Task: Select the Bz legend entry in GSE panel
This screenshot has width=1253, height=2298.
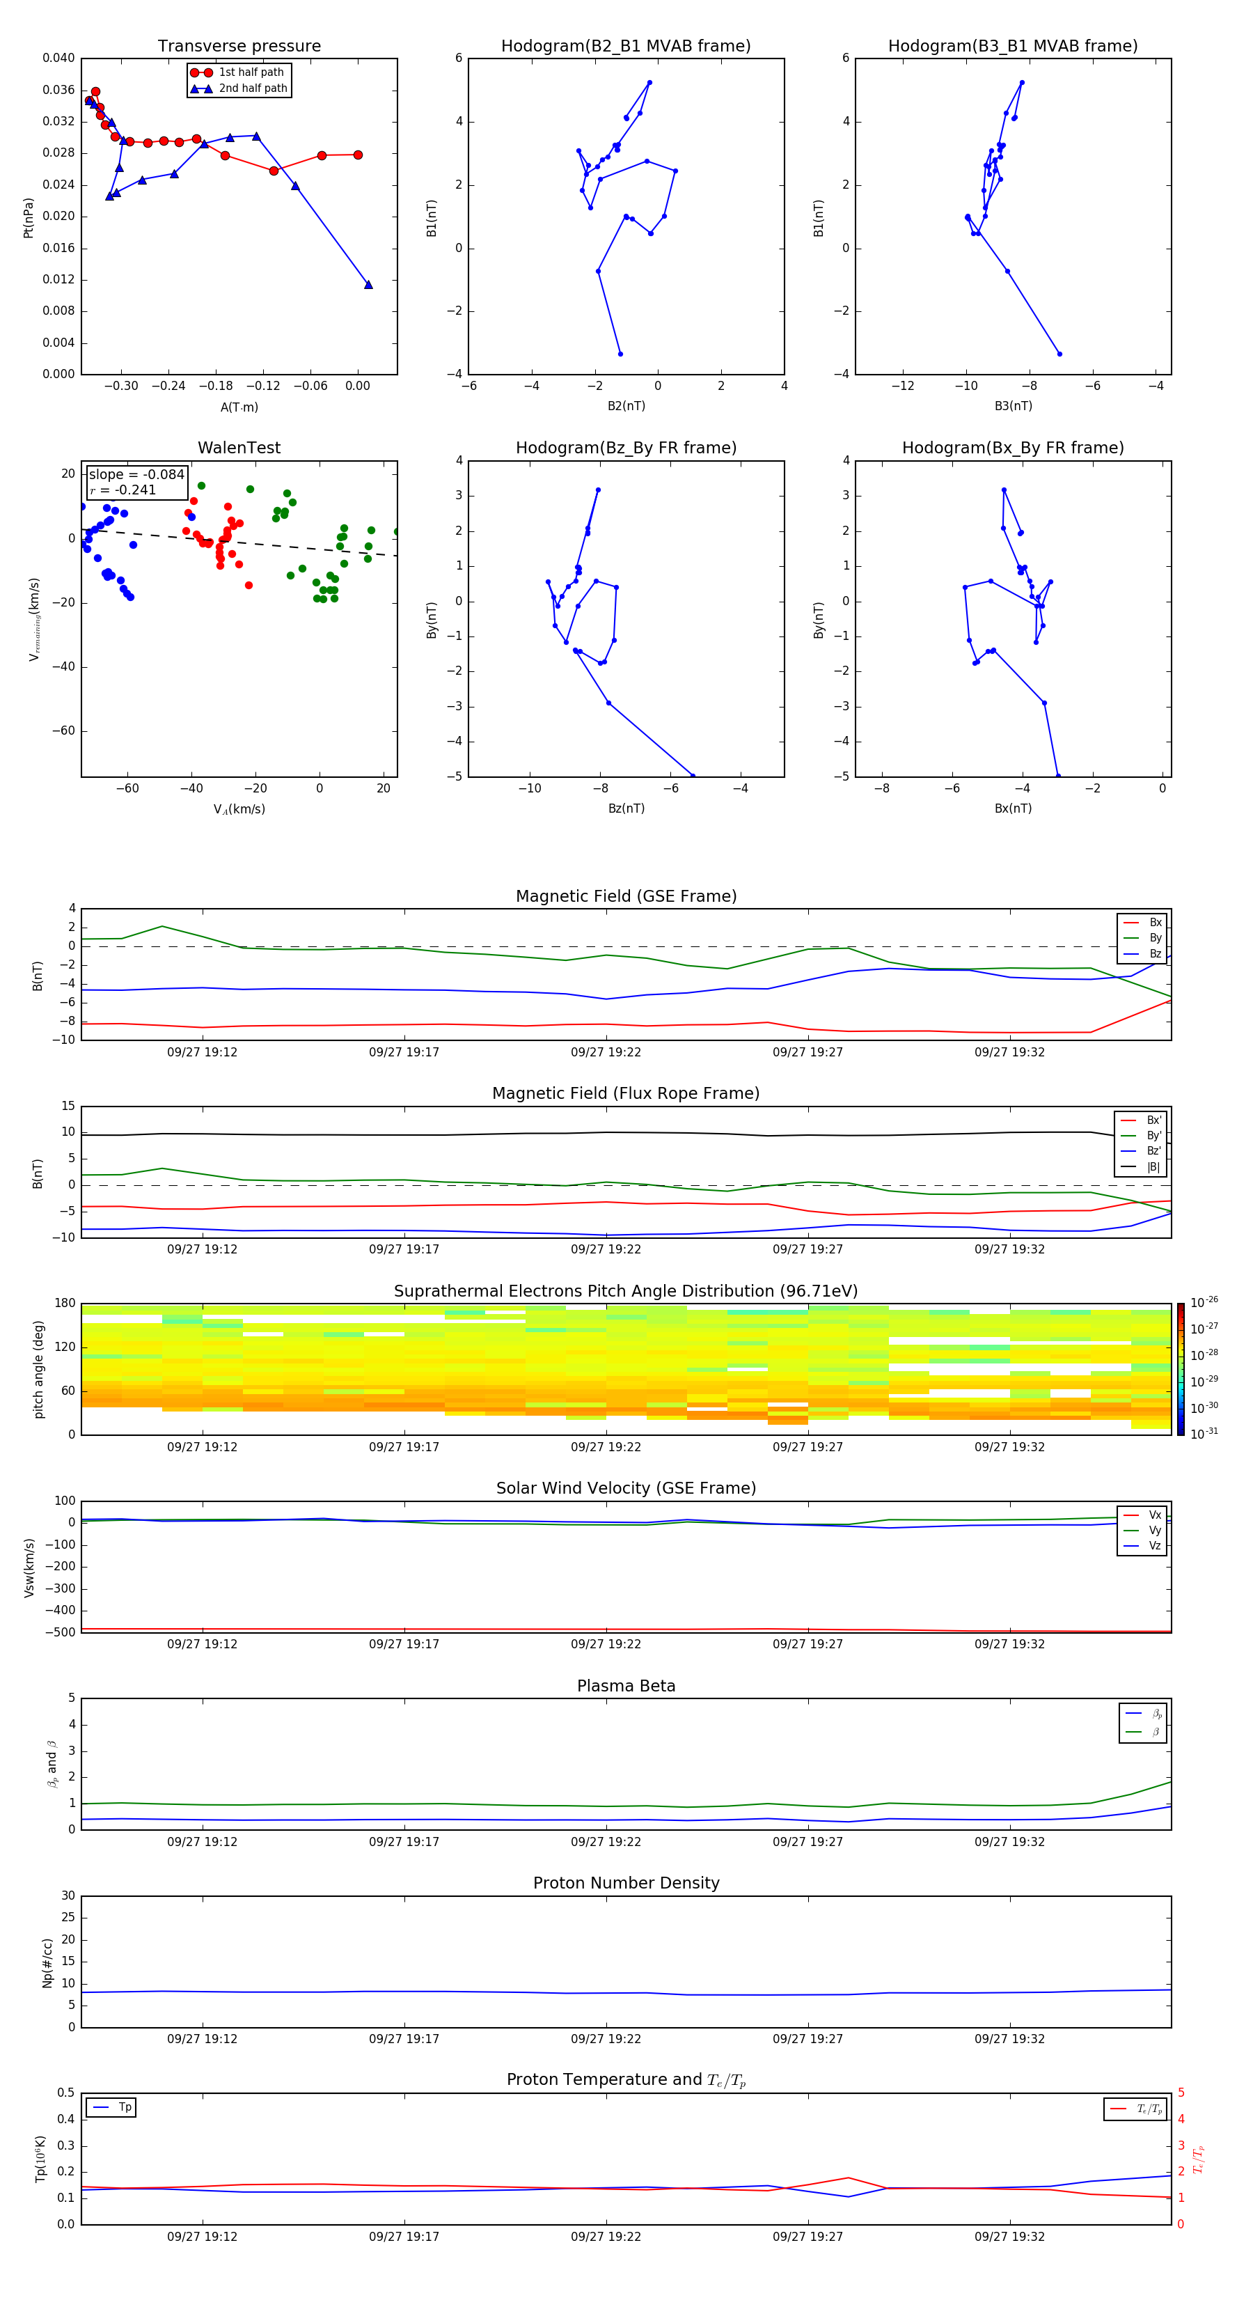Action: (x=1142, y=955)
